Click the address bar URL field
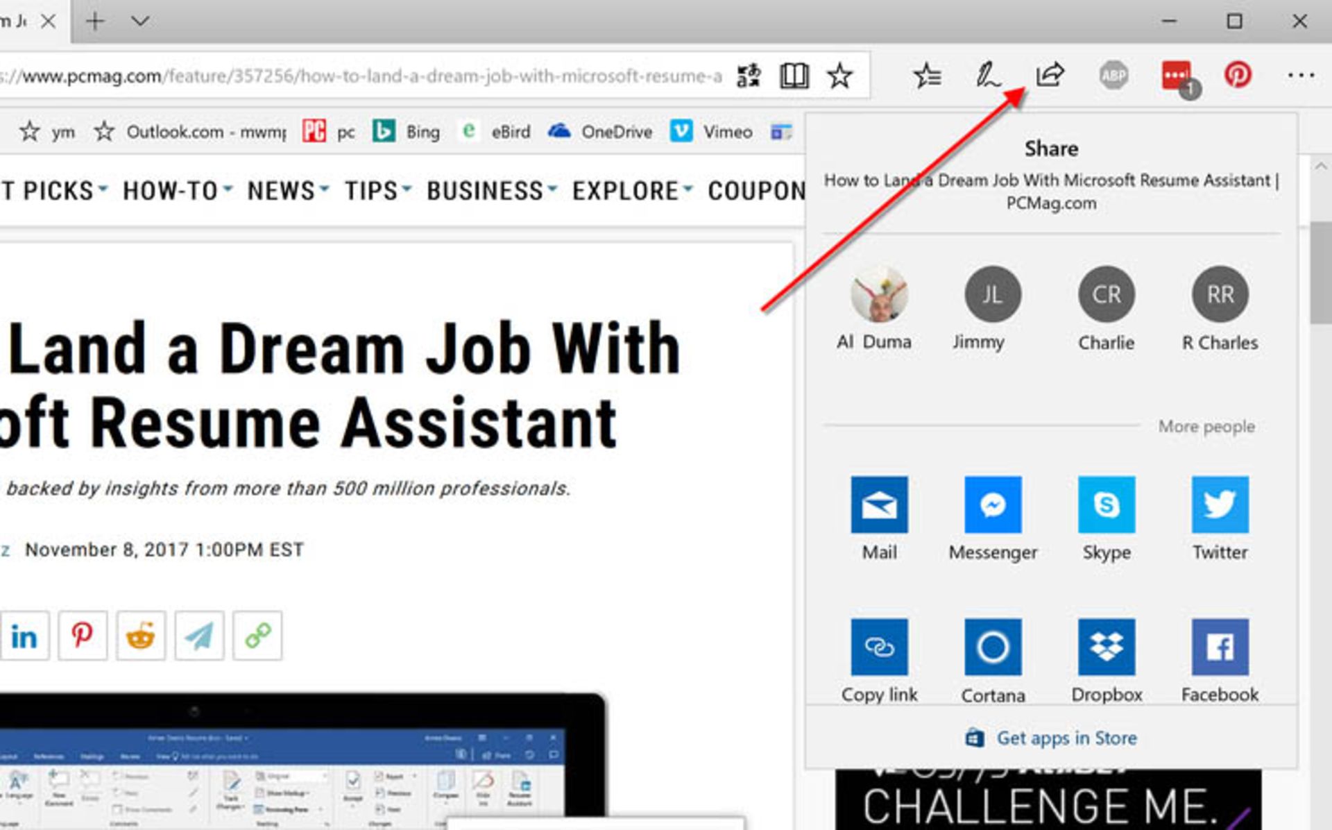 click(x=361, y=76)
